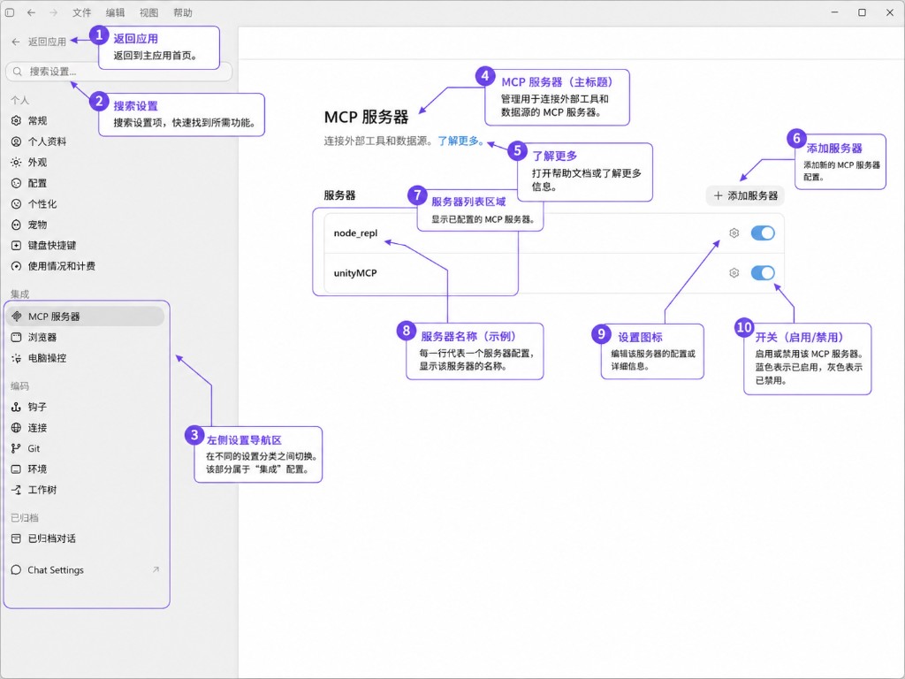The image size is (905, 679).
Task: Click the 连接 globe icon
Action: (16, 428)
